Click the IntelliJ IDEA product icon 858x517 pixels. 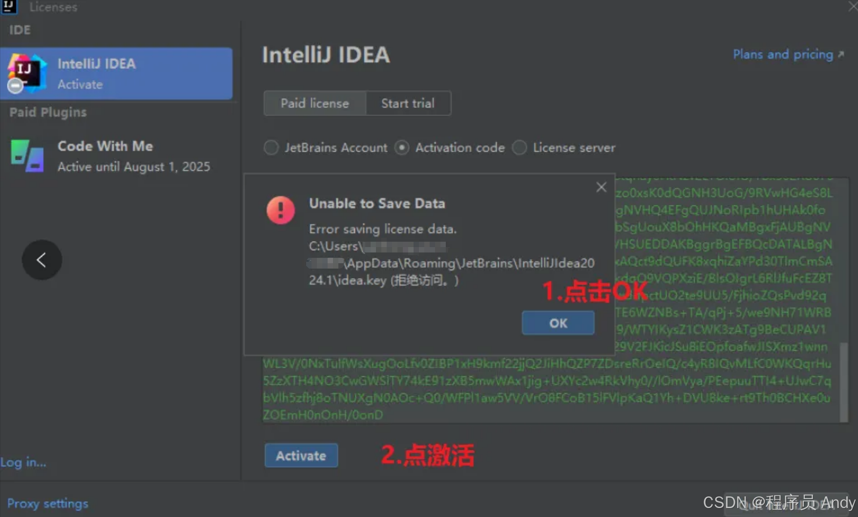pyautogui.click(x=26, y=73)
